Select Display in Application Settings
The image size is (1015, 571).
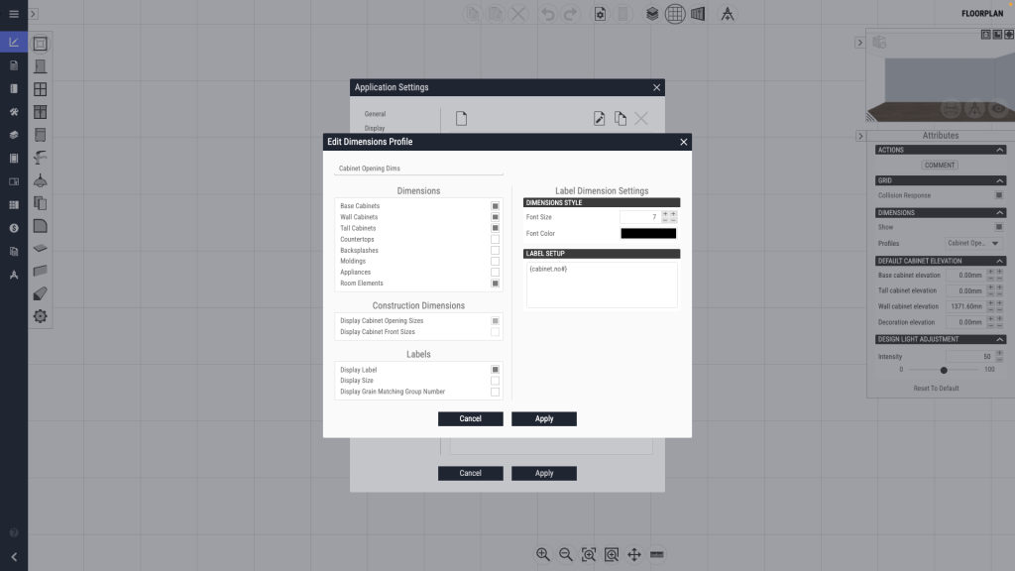[375, 128]
